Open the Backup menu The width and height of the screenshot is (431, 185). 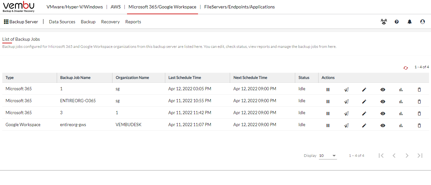tap(88, 22)
